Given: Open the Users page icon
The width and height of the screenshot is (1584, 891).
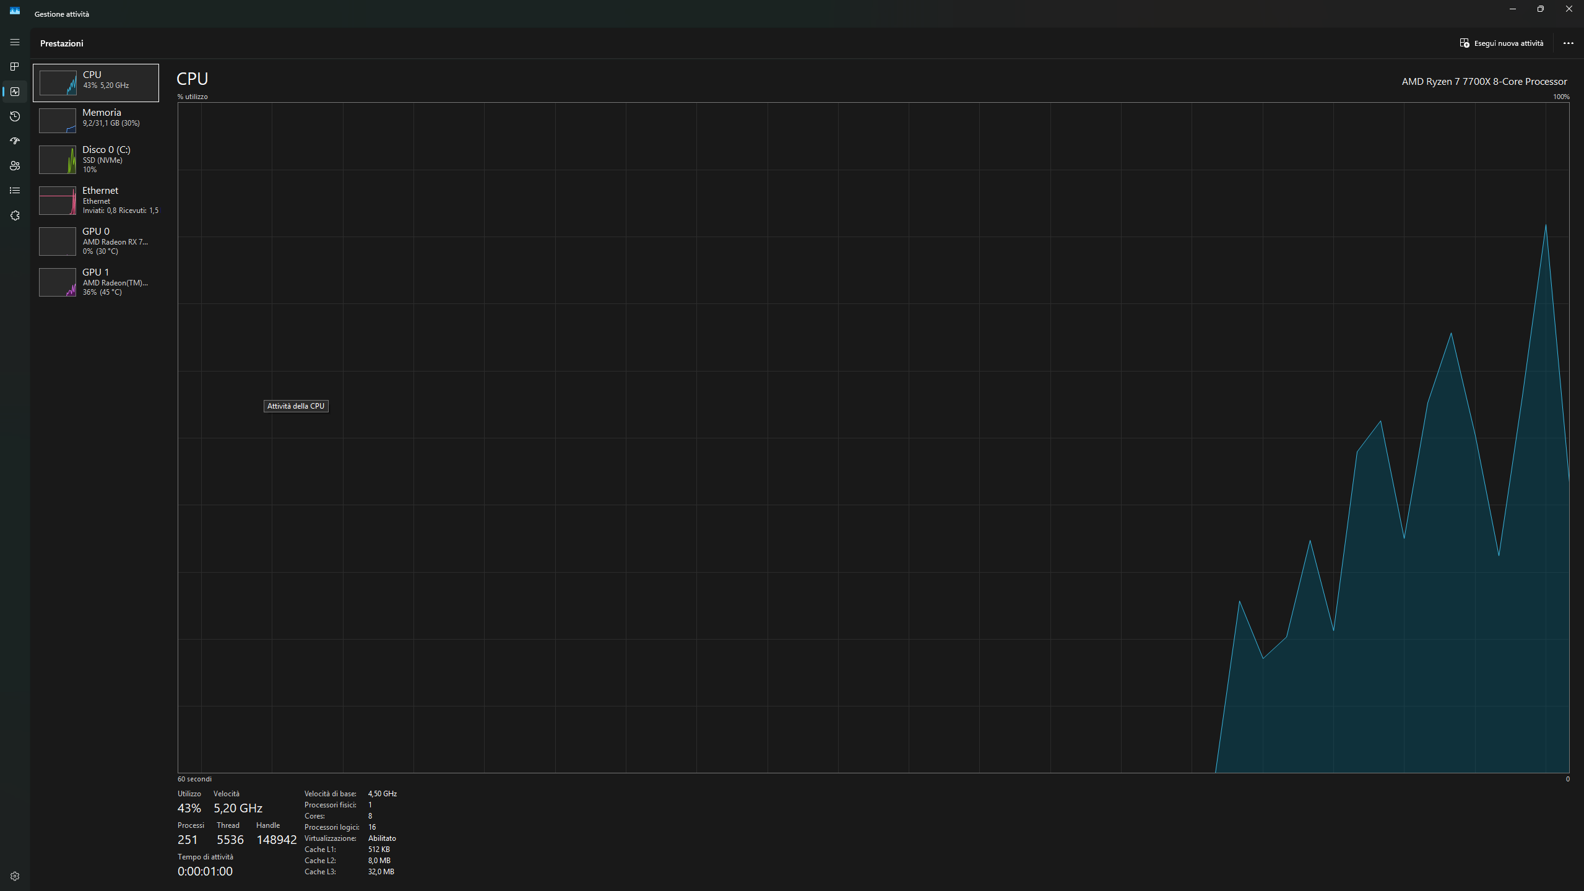Looking at the screenshot, I should [x=15, y=166].
